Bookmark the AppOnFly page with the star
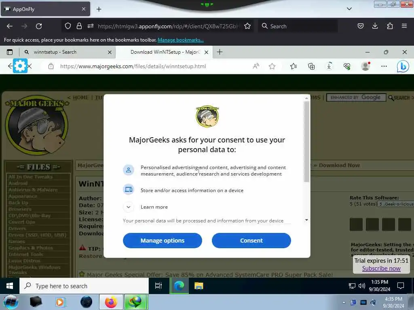Viewport: 414px width, 310px height. (x=247, y=26)
